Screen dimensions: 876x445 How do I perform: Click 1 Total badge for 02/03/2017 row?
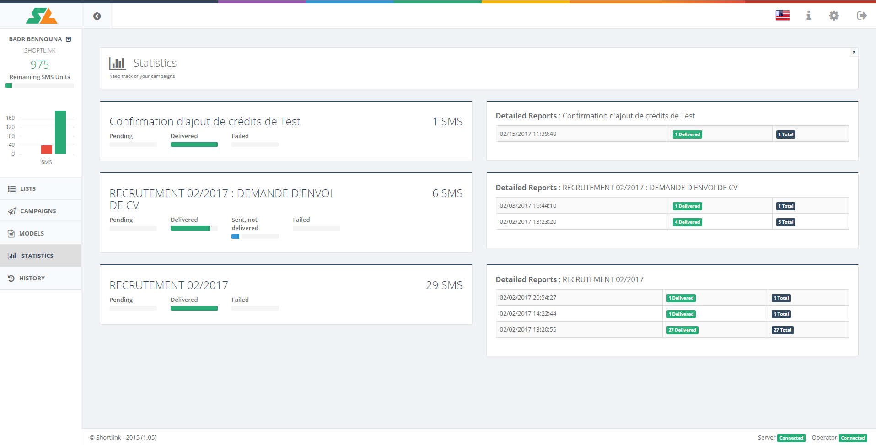[x=786, y=206]
